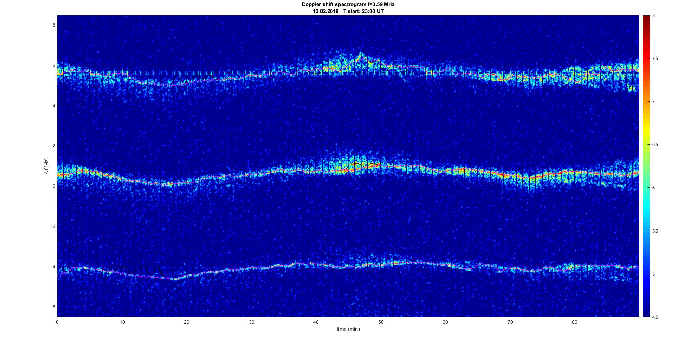Click the x-axis tick label '70'

click(510, 322)
